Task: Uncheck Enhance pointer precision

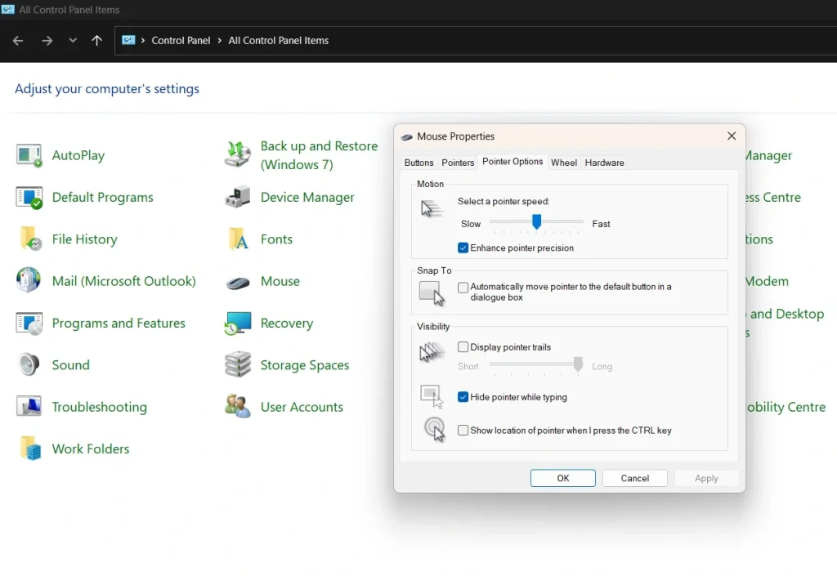Action: (x=463, y=248)
